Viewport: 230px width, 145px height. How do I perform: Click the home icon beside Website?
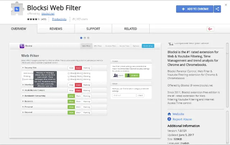pyautogui.click(x=169, y=114)
